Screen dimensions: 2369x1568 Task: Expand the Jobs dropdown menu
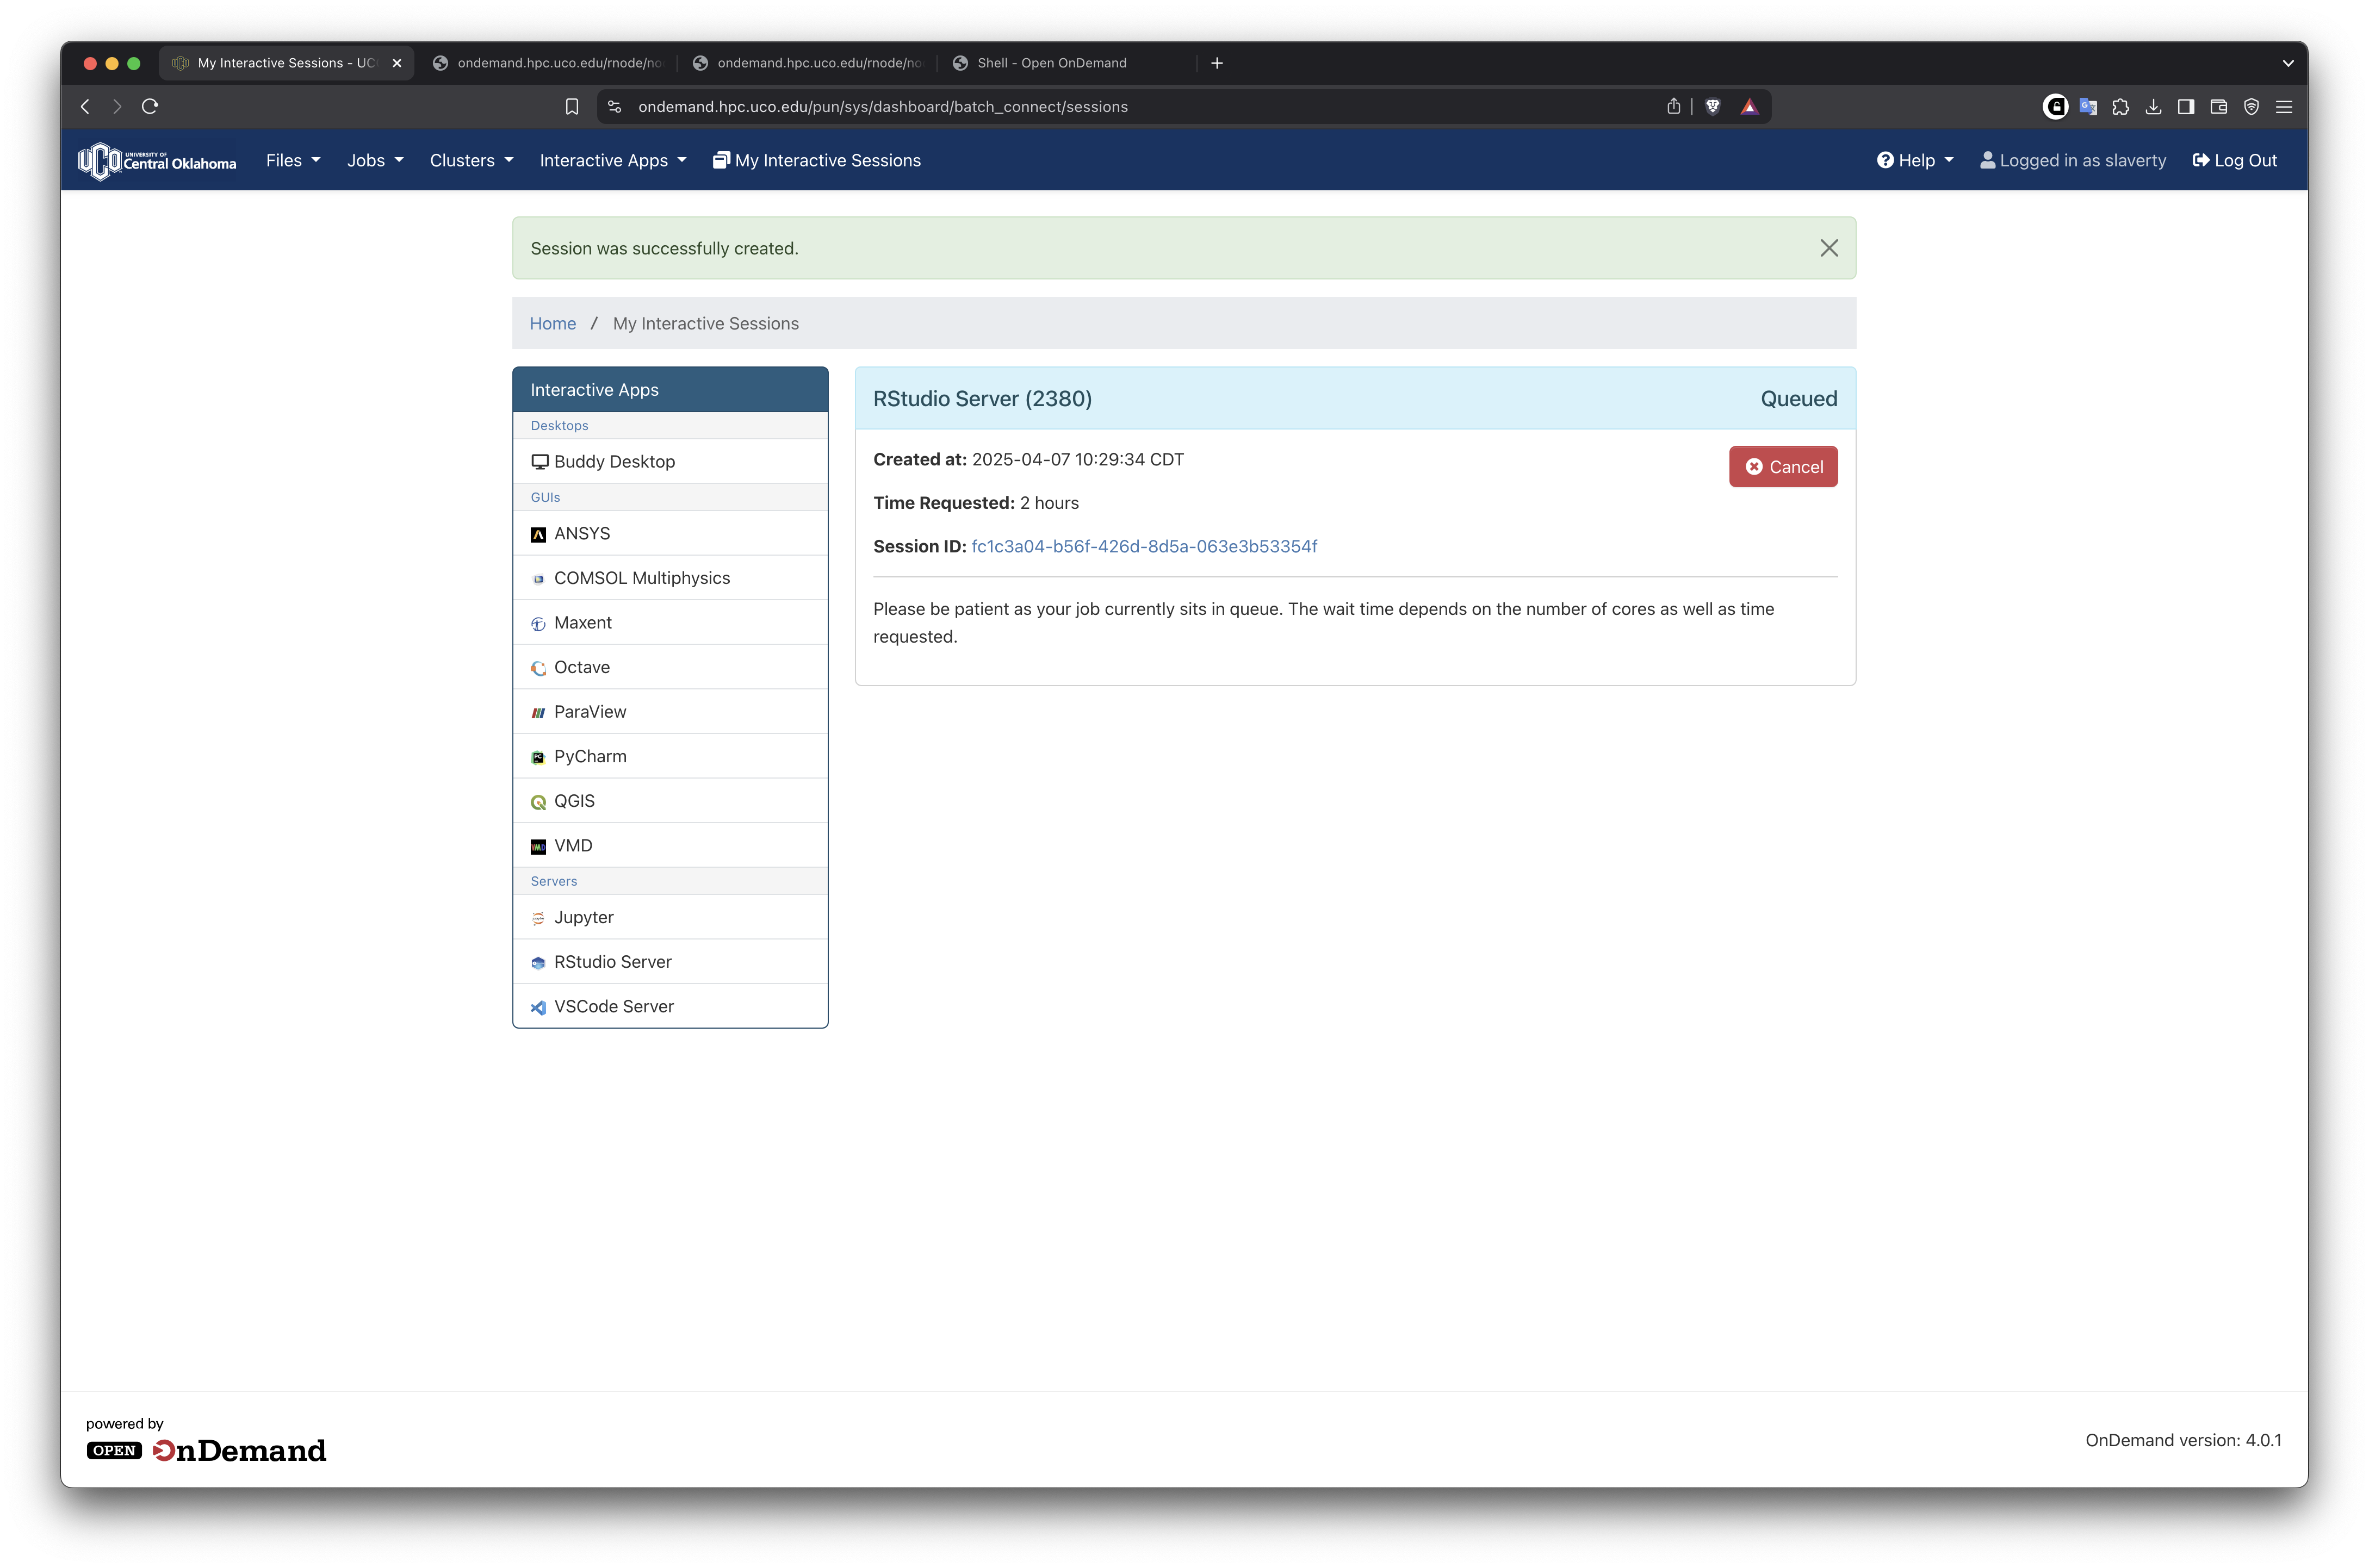(375, 160)
